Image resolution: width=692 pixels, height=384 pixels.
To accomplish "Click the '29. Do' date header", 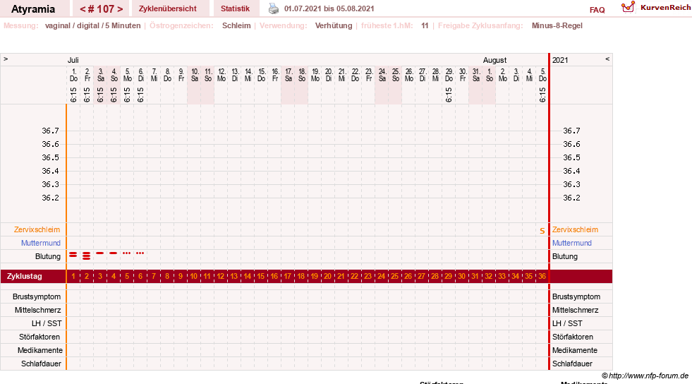I will 449,75.
